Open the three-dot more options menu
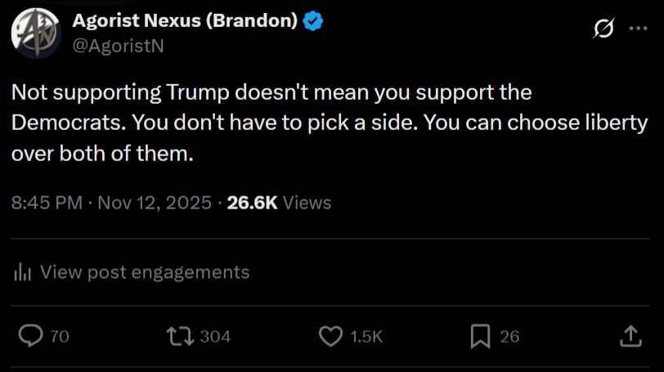Image resolution: width=664 pixels, height=372 pixels. [638, 29]
